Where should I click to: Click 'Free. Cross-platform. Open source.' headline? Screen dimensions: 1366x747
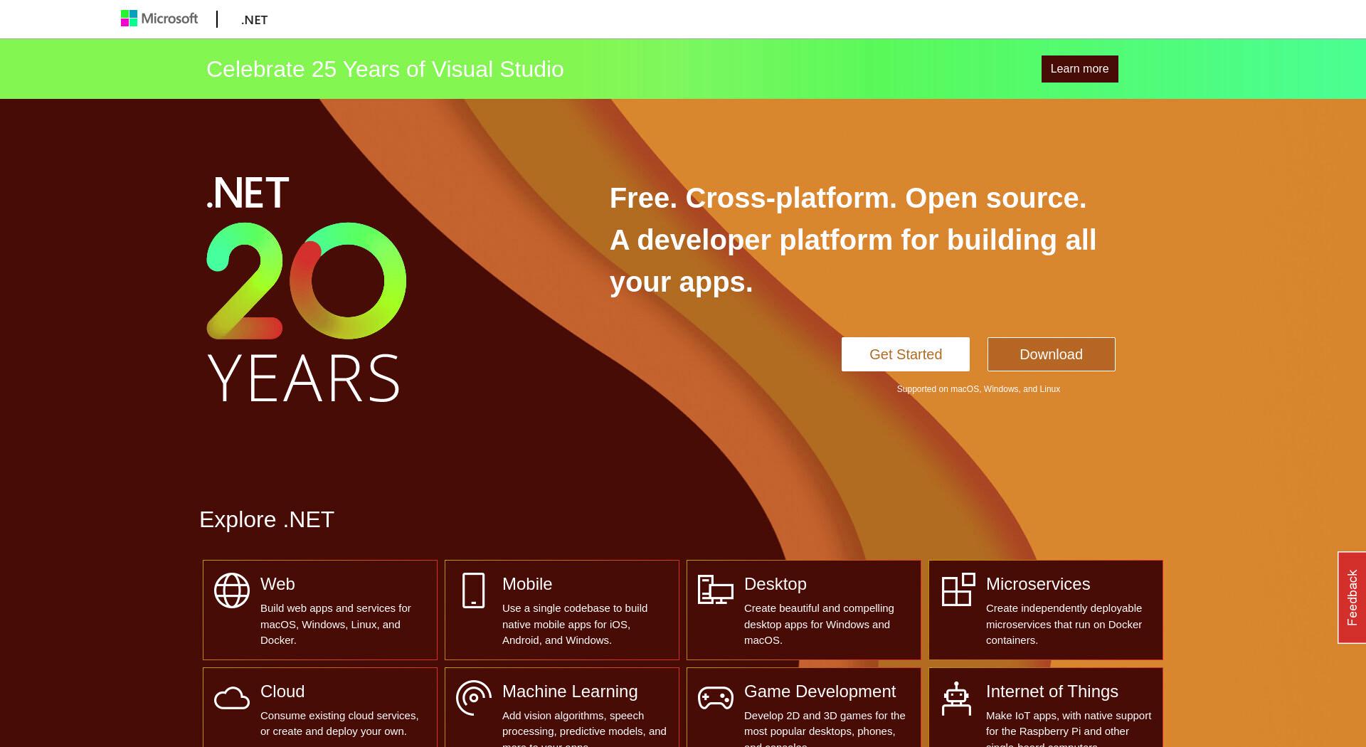848,198
